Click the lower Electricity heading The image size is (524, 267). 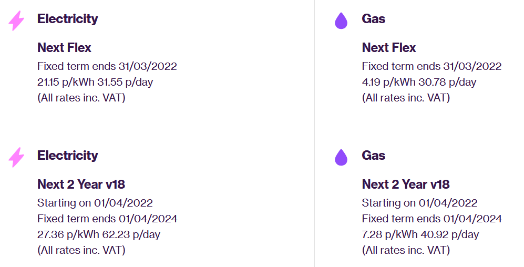pyautogui.click(x=67, y=156)
